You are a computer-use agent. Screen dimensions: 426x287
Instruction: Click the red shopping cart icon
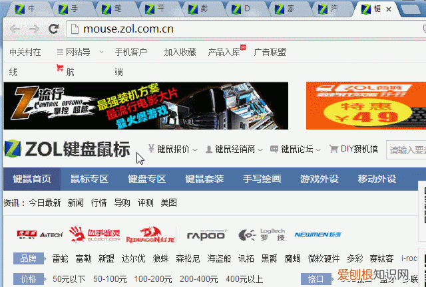(x=60, y=68)
